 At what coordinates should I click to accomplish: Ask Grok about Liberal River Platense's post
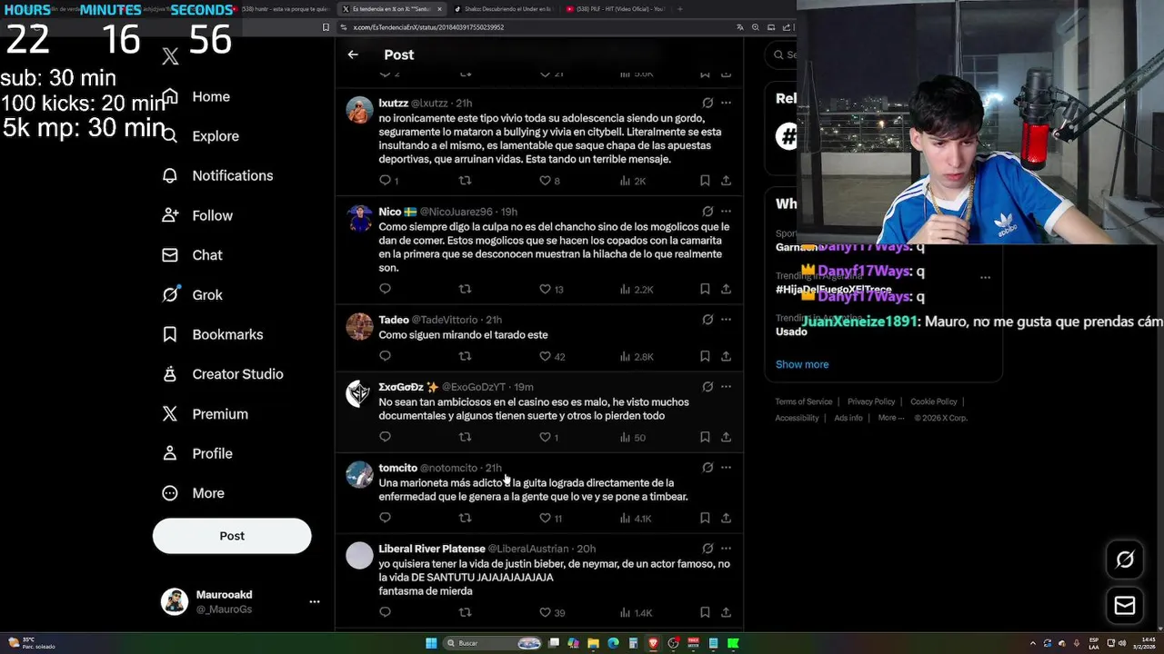[x=707, y=548]
